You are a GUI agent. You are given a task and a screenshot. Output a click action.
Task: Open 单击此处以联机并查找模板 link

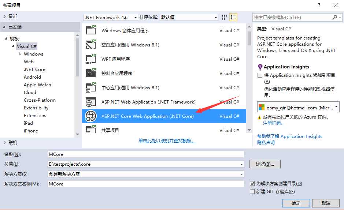coord(167,140)
